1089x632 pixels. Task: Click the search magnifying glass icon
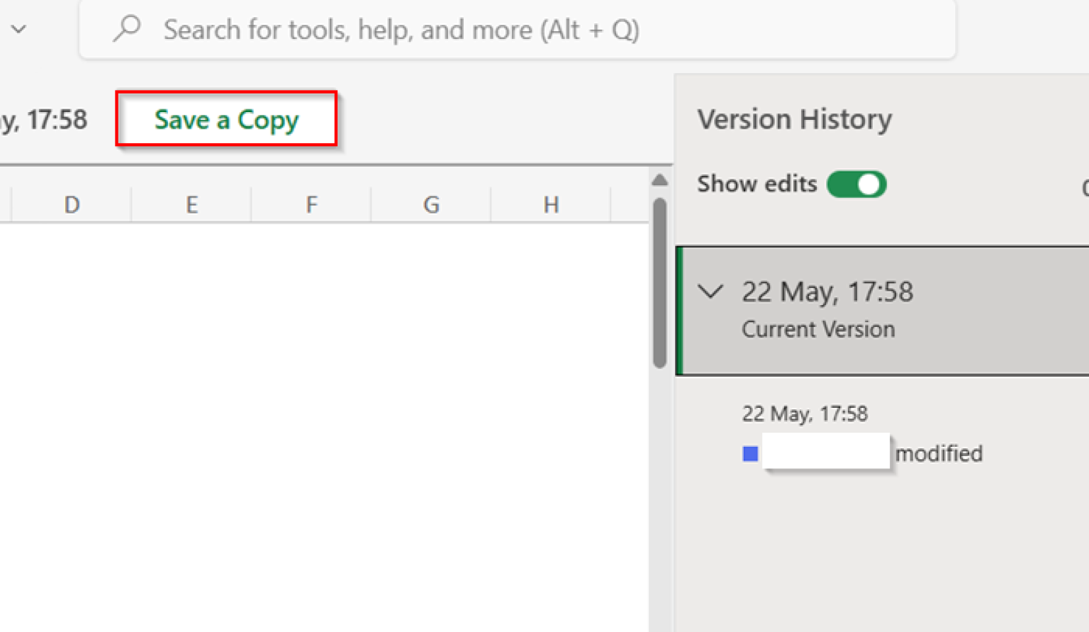pos(128,29)
